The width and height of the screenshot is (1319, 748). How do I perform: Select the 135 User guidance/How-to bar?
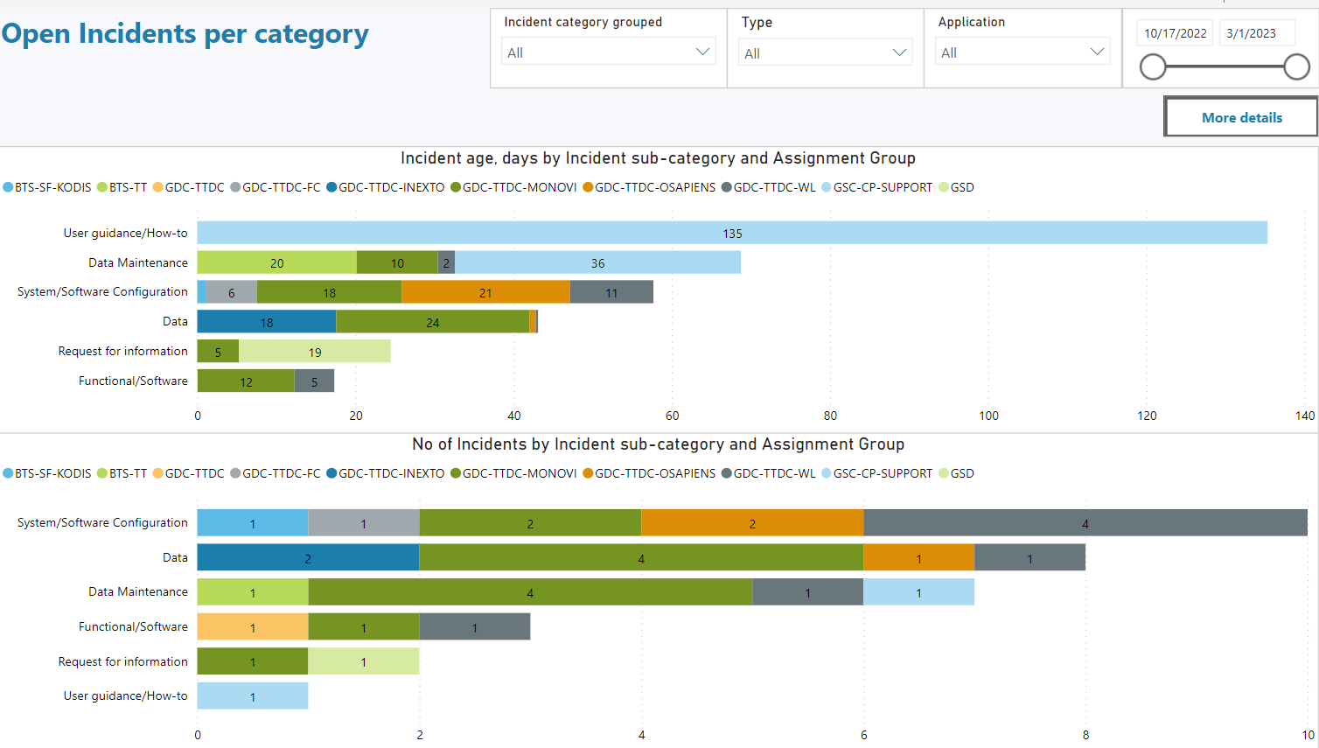[732, 233]
